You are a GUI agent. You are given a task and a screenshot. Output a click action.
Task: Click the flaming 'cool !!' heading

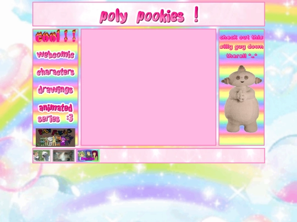[x=56, y=36]
